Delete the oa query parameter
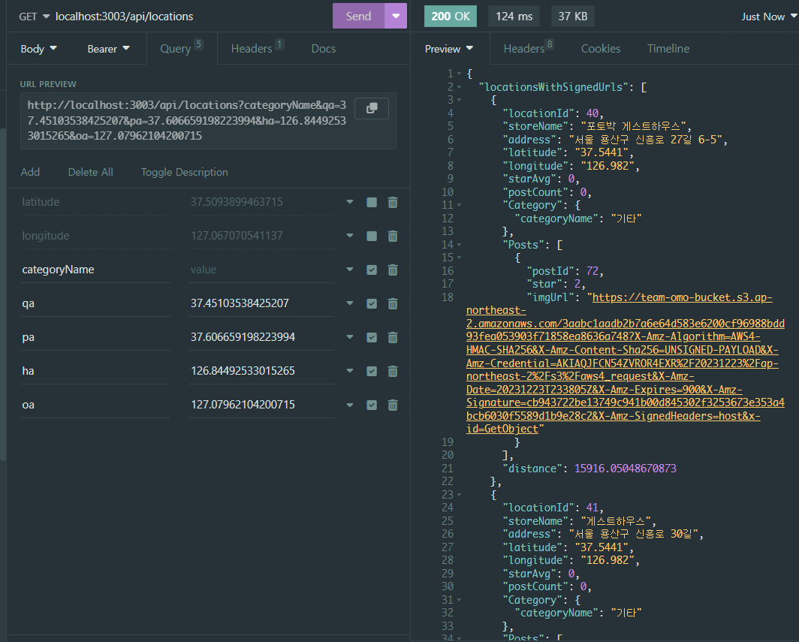Image resolution: width=799 pixels, height=642 pixels. [x=392, y=405]
